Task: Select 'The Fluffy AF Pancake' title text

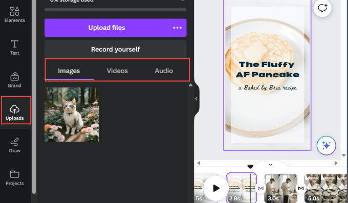Action: [267, 70]
